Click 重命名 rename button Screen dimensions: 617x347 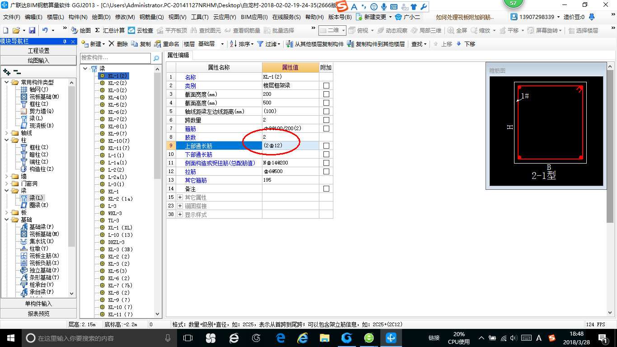coord(167,44)
